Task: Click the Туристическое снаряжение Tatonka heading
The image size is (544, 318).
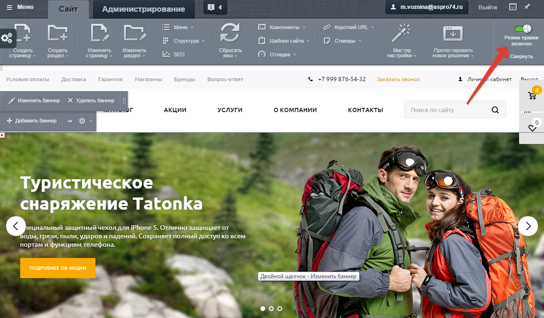Action: (111, 193)
